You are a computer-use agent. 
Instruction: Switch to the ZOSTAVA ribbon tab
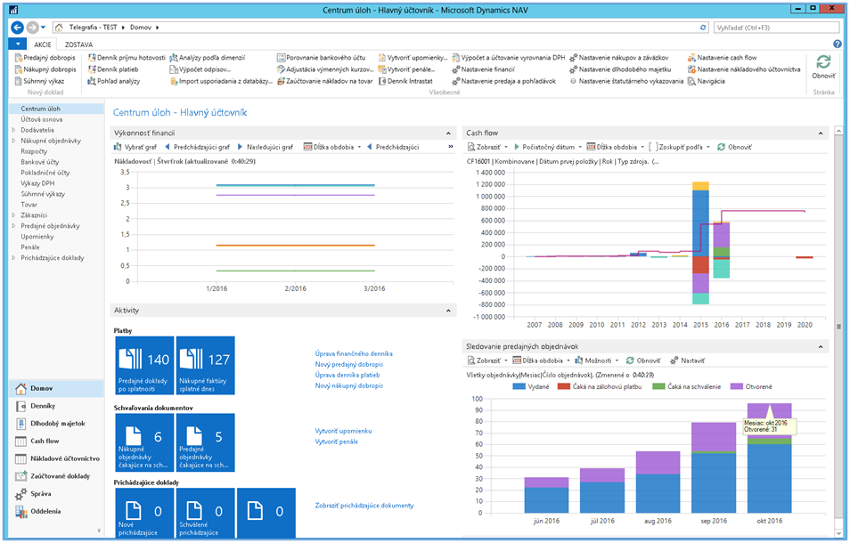click(x=78, y=45)
